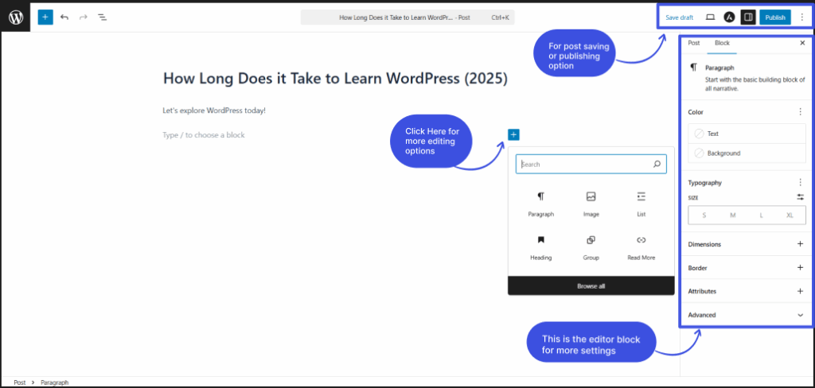Click the Publish button
Screen dimensions: 815x388
coord(775,17)
